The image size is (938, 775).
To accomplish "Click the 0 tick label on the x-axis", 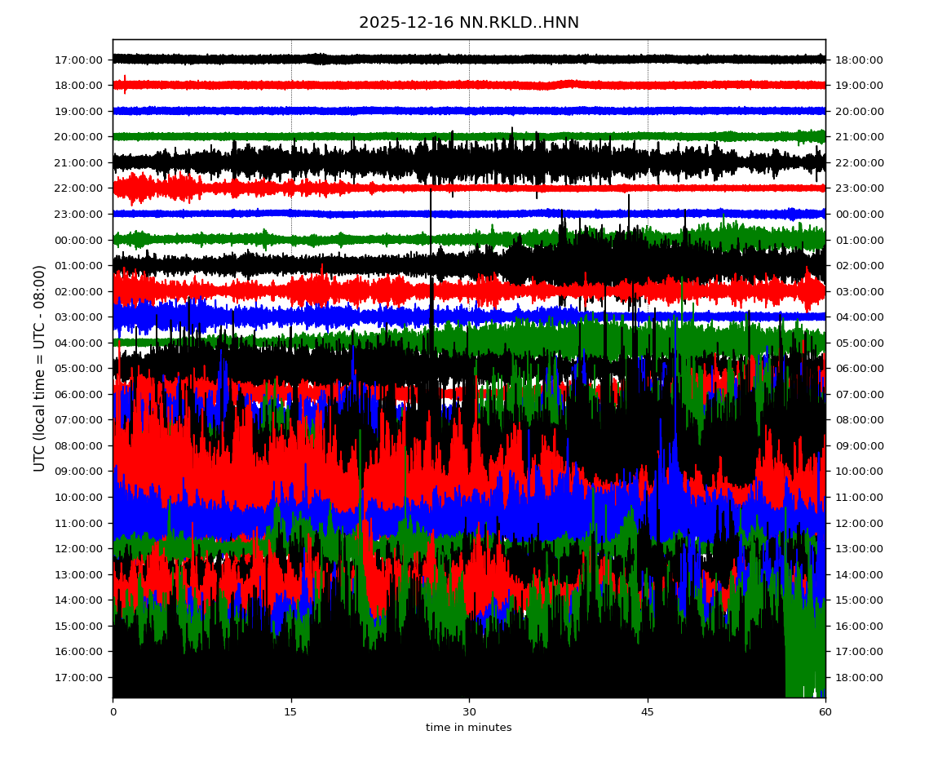I will 113,712.
